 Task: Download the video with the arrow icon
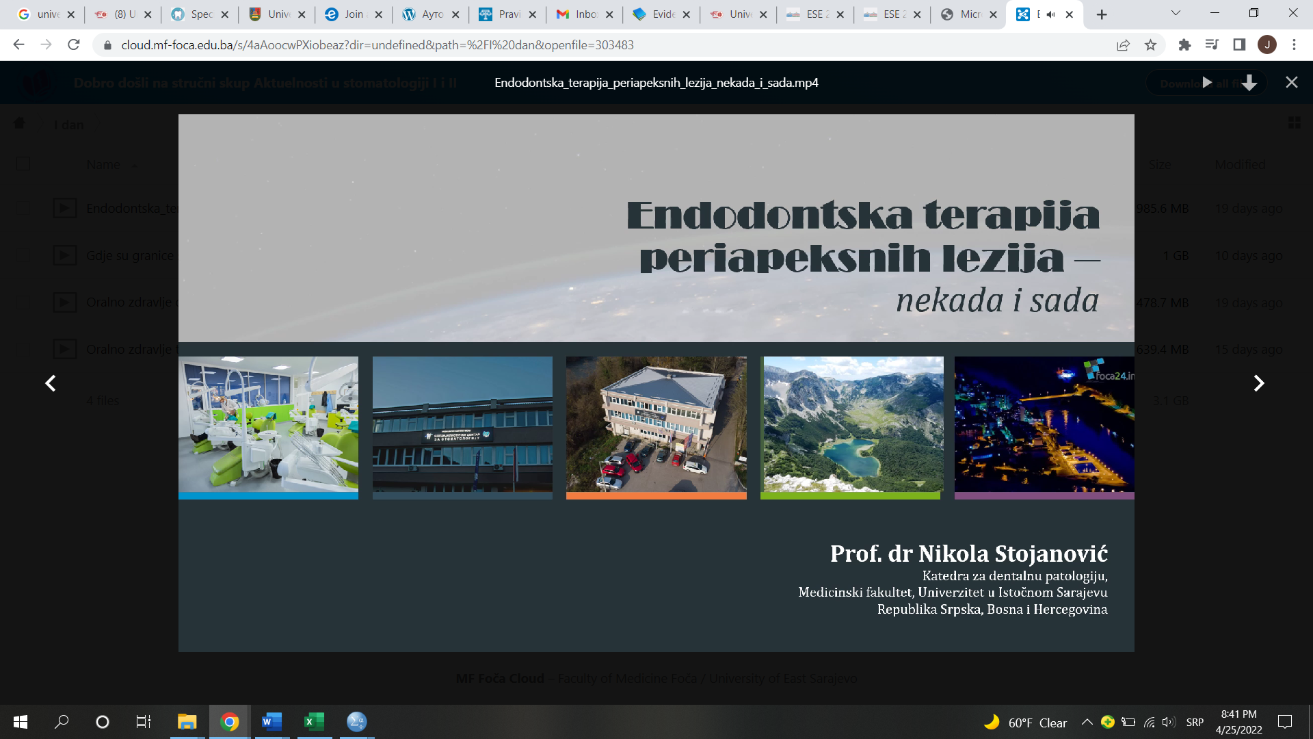pyautogui.click(x=1249, y=83)
